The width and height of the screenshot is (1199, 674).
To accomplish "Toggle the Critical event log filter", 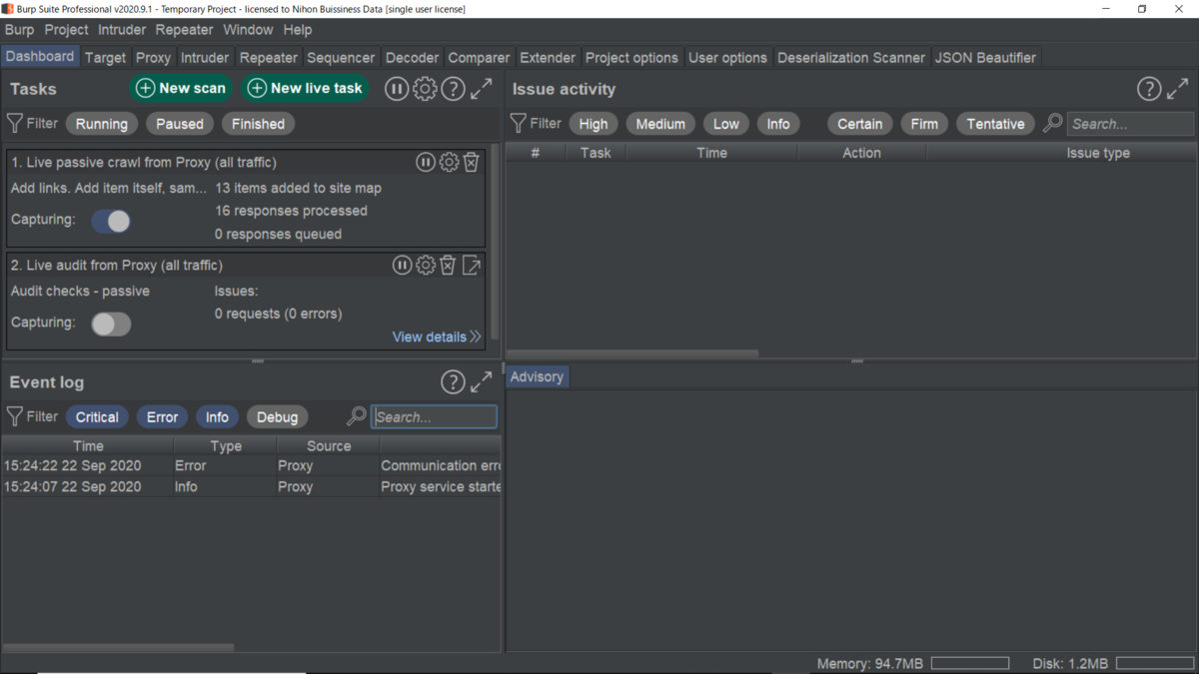I will tap(97, 417).
